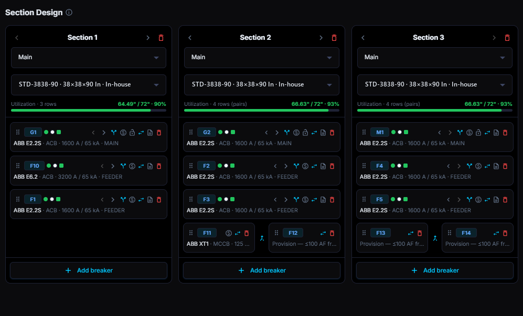Image resolution: width=523 pixels, height=316 pixels.
Task: Open the document icon on breaker F1
Action: (150, 200)
